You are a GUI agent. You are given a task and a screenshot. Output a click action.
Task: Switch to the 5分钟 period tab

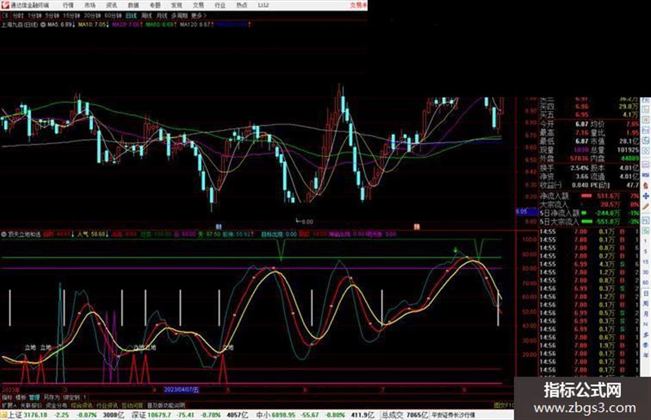(52, 15)
